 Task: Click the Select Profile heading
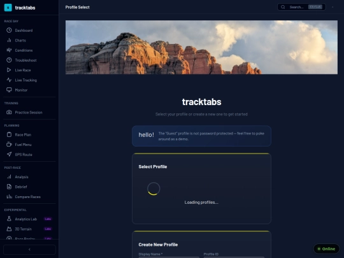pos(153,167)
